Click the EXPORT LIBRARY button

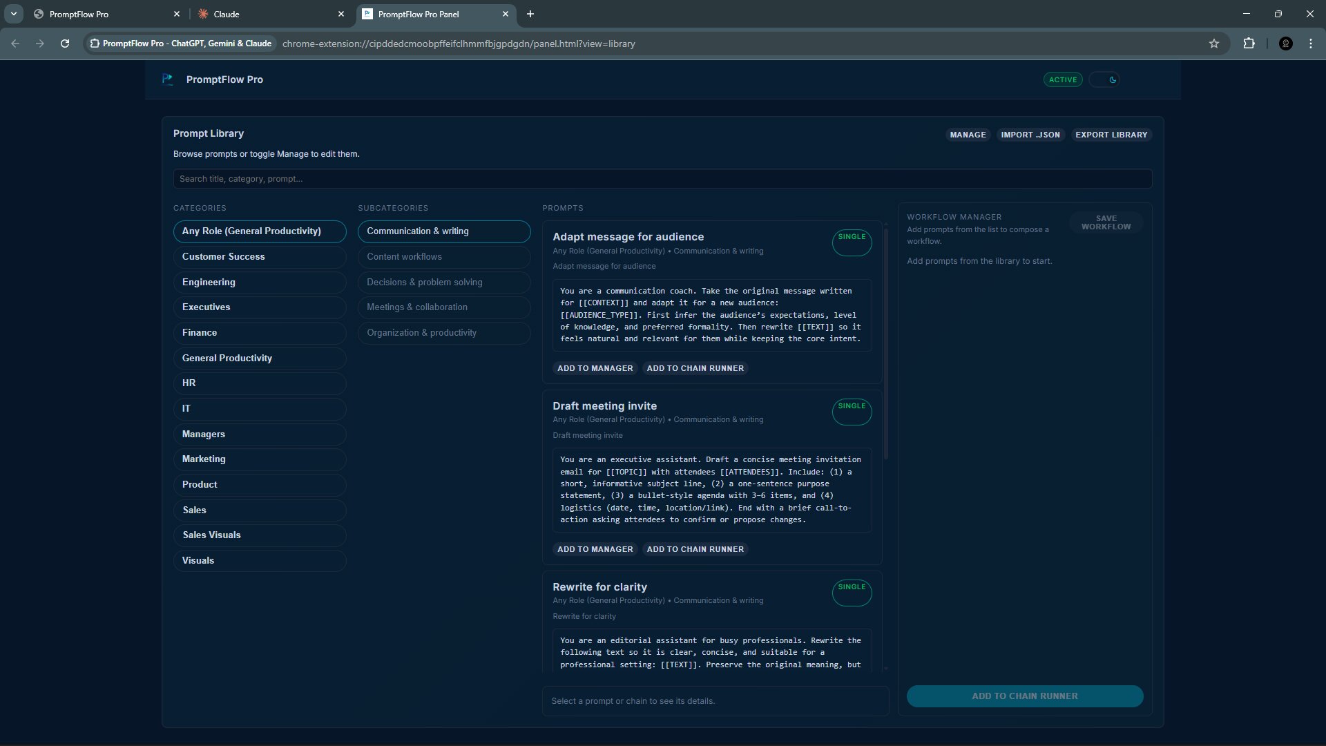(1111, 135)
